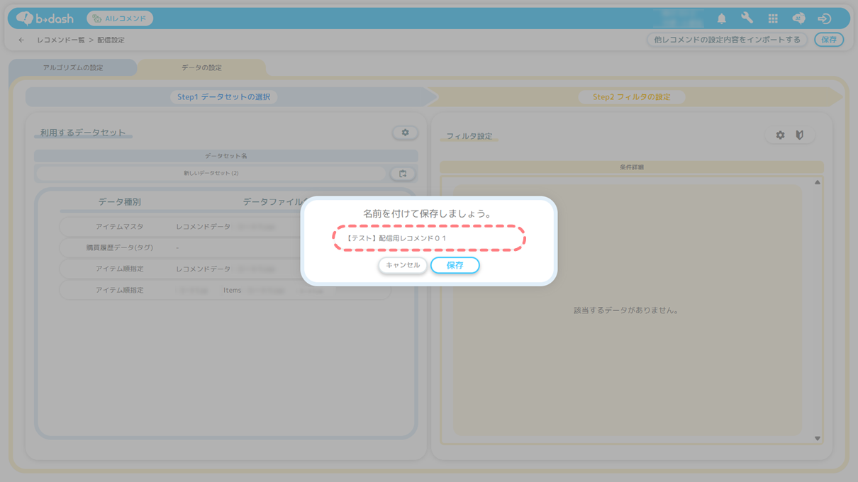Click the beginner guide icon in filter panel

(x=800, y=135)
